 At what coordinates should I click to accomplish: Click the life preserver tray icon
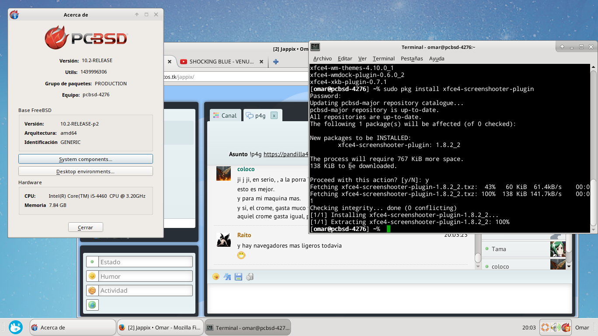pyautogui.click(x=545, y=327)
